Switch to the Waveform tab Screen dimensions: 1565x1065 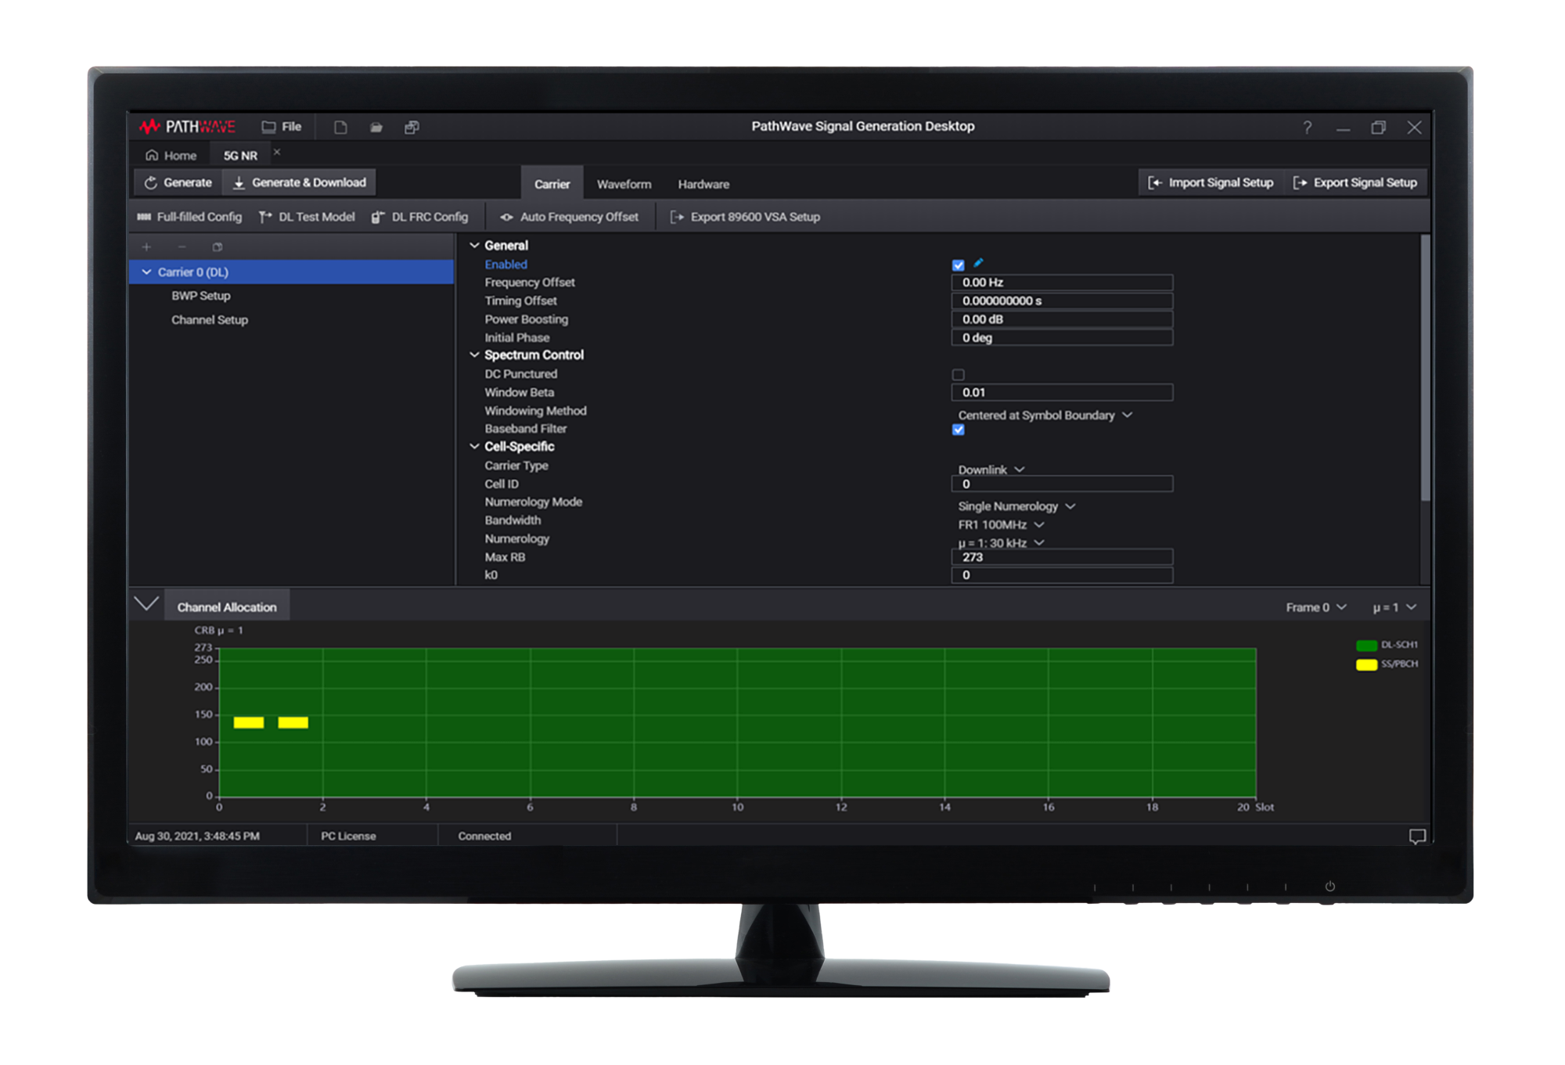pos(624,185)
